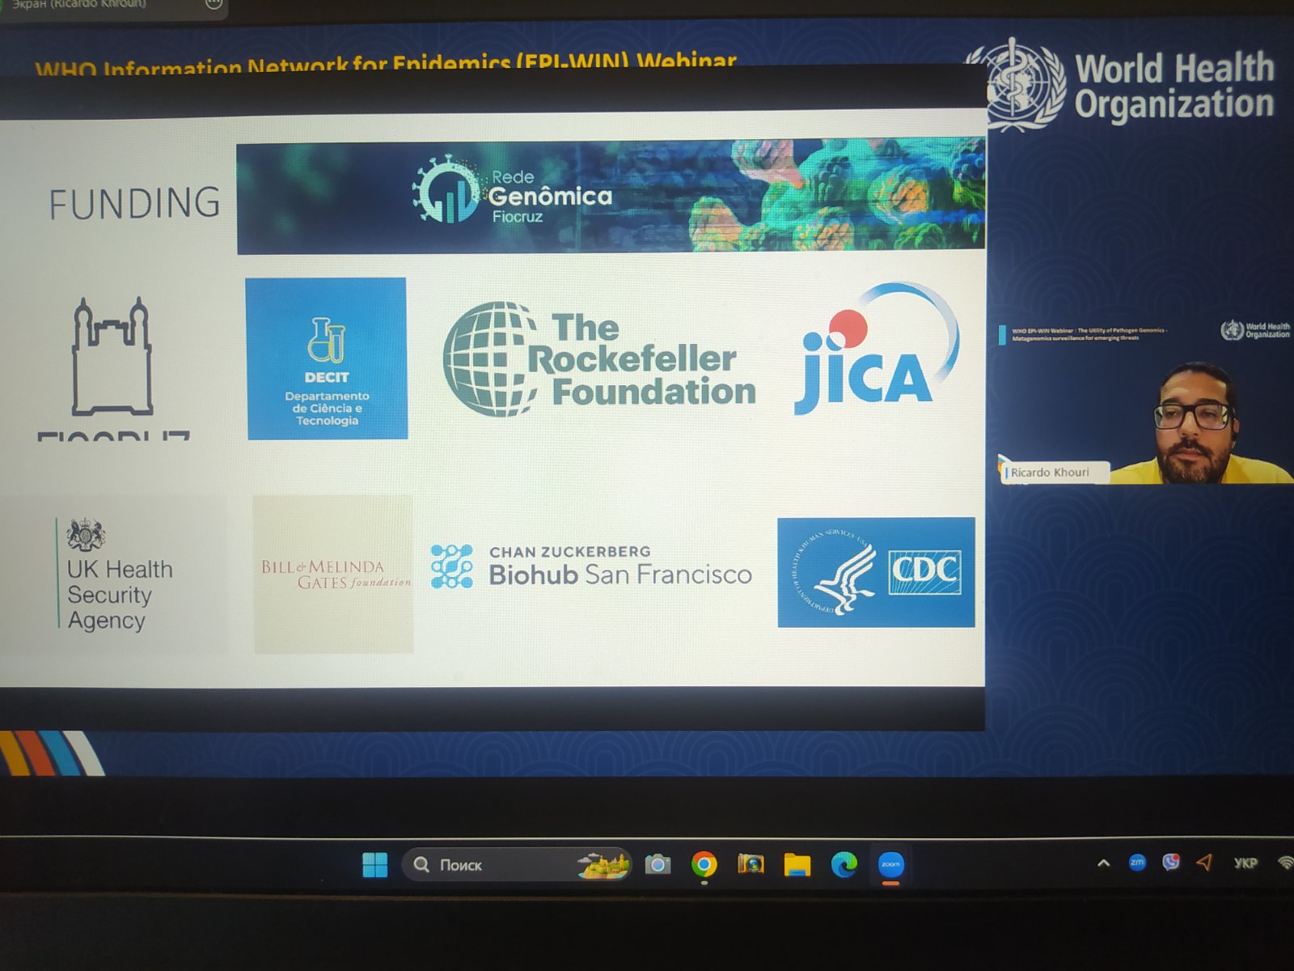1294x971 pixels.
Task: Launch Microsoft Edge from the taskbar
Action: pos(844,865)
